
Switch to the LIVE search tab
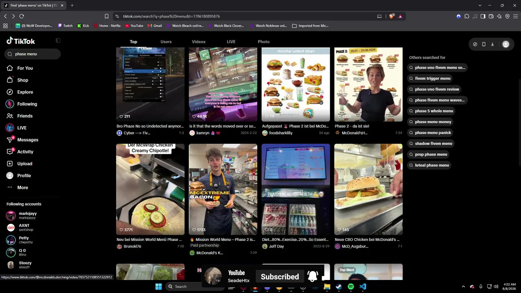(231, 42)
